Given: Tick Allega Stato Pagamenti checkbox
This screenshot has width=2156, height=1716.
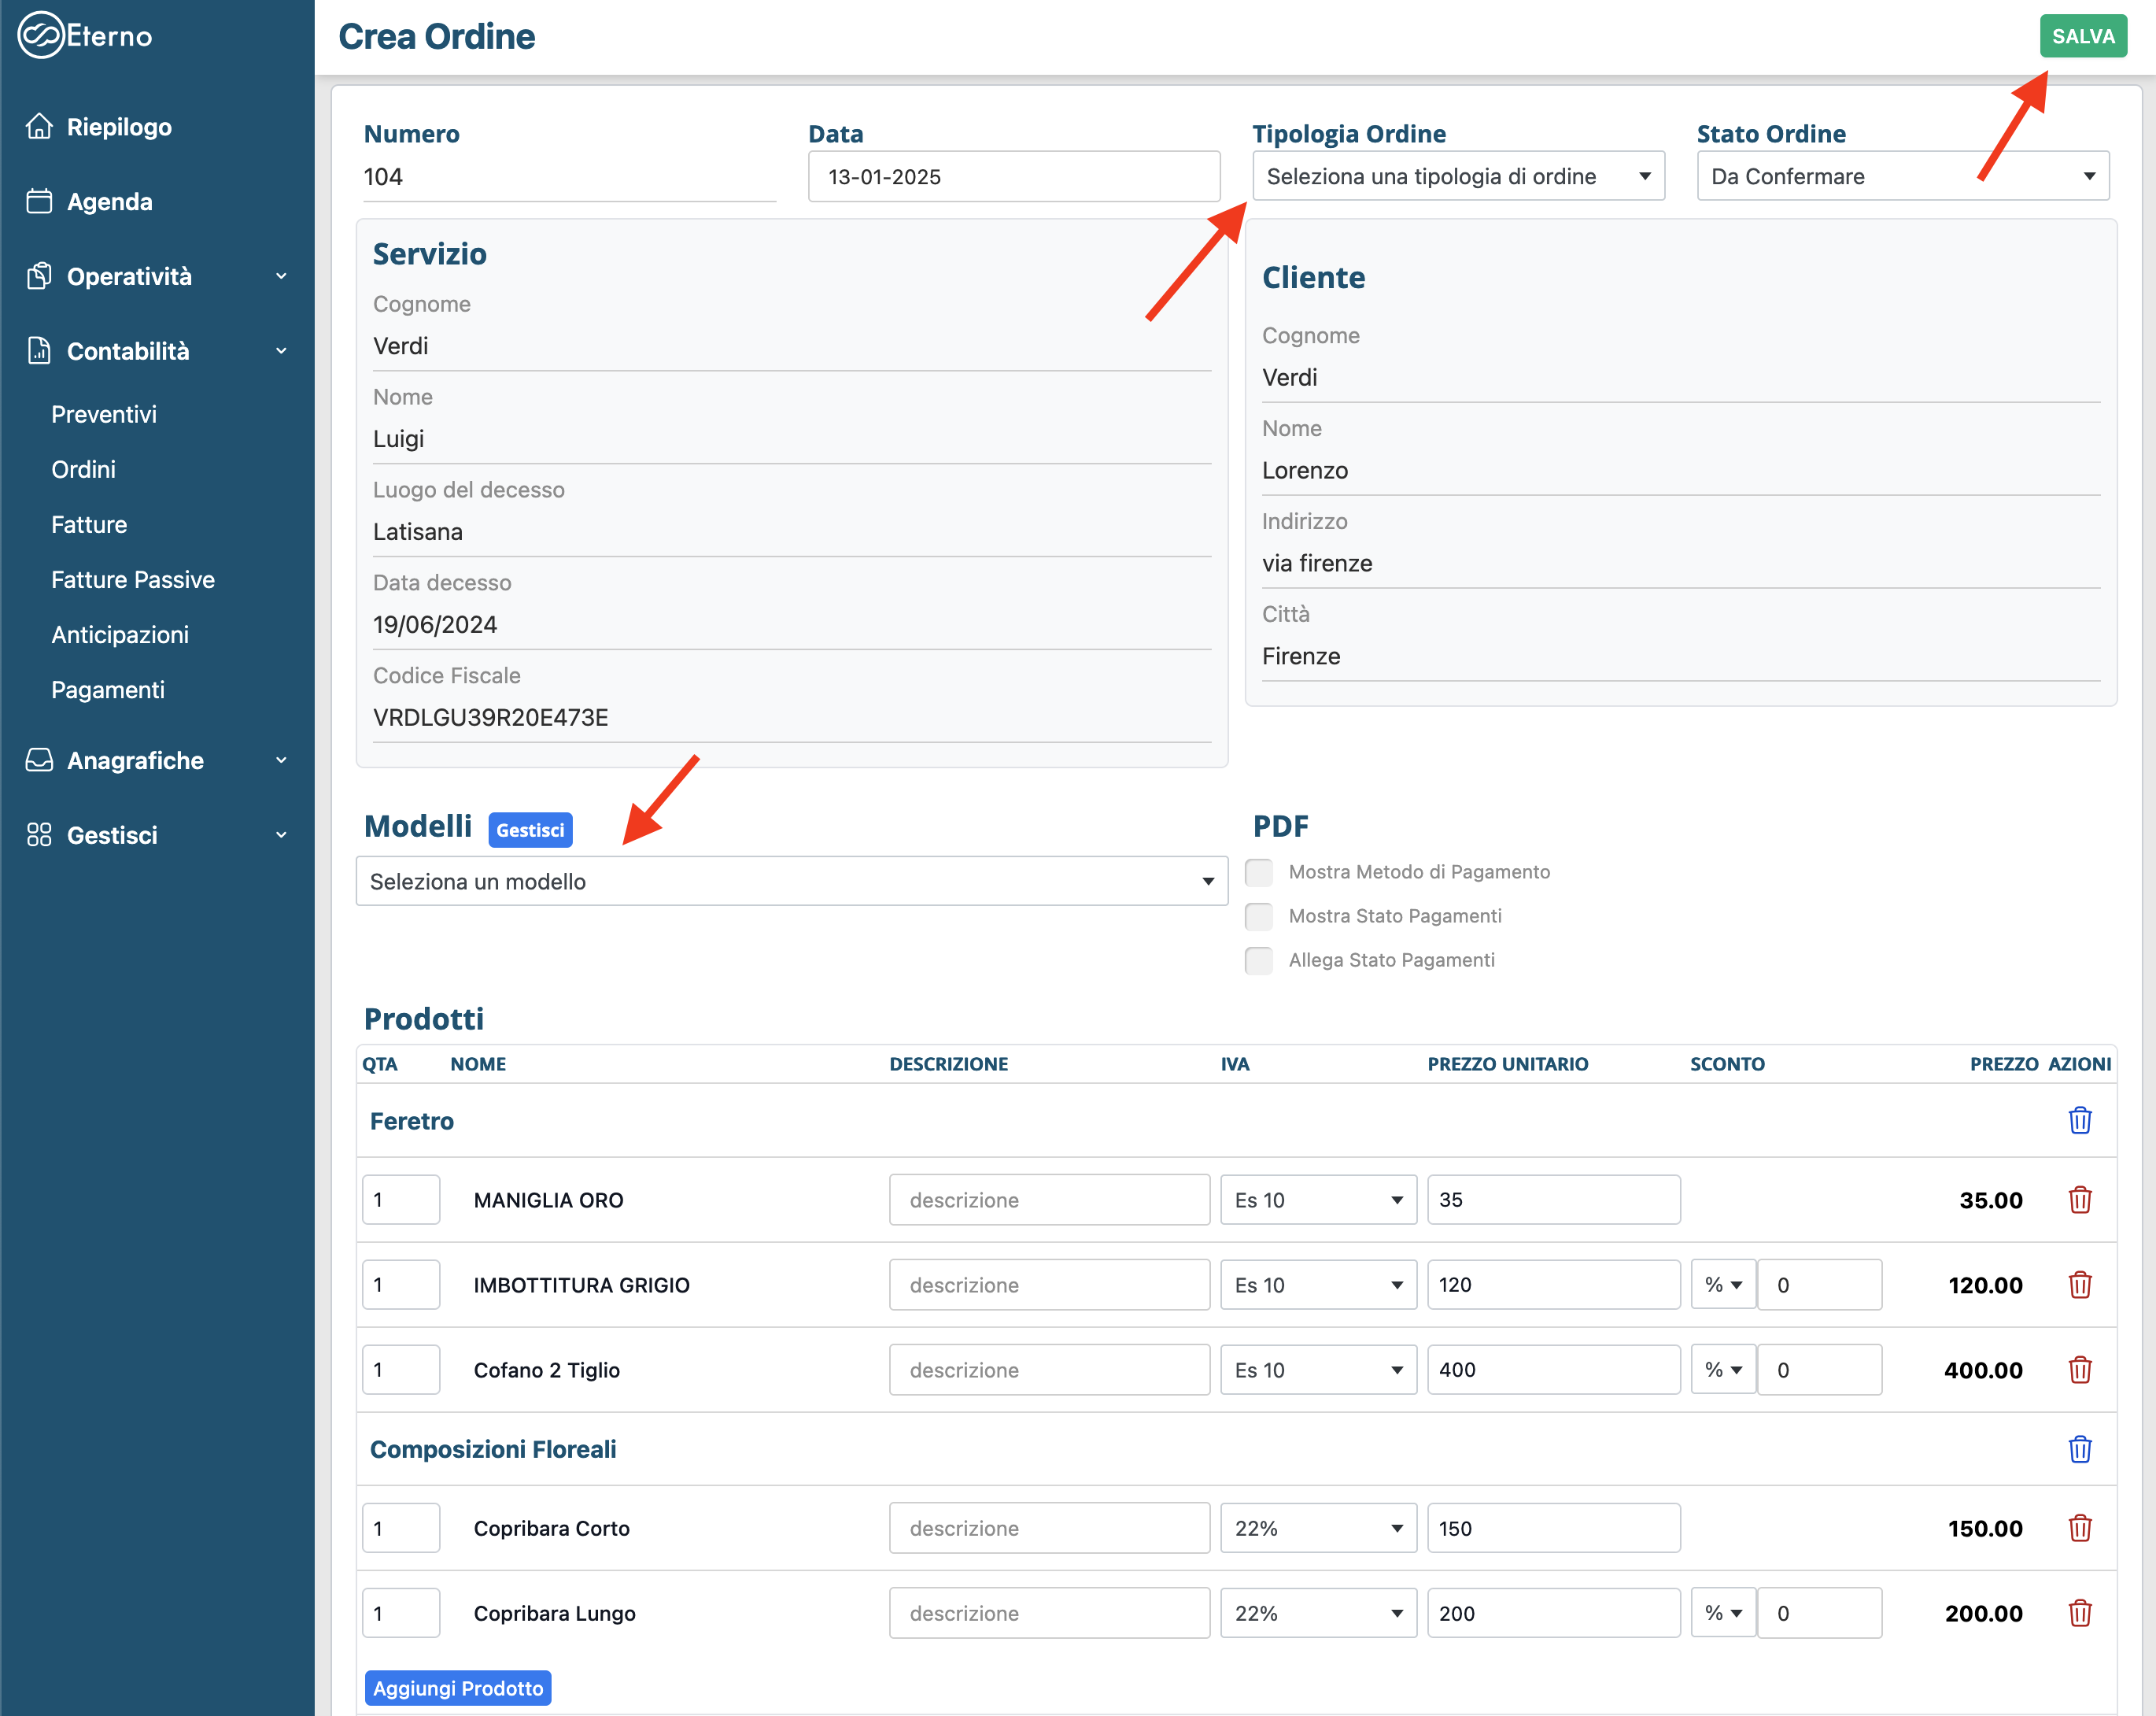Looking at the screenshot, I should pyautogui.click(x=1259, y=960).
